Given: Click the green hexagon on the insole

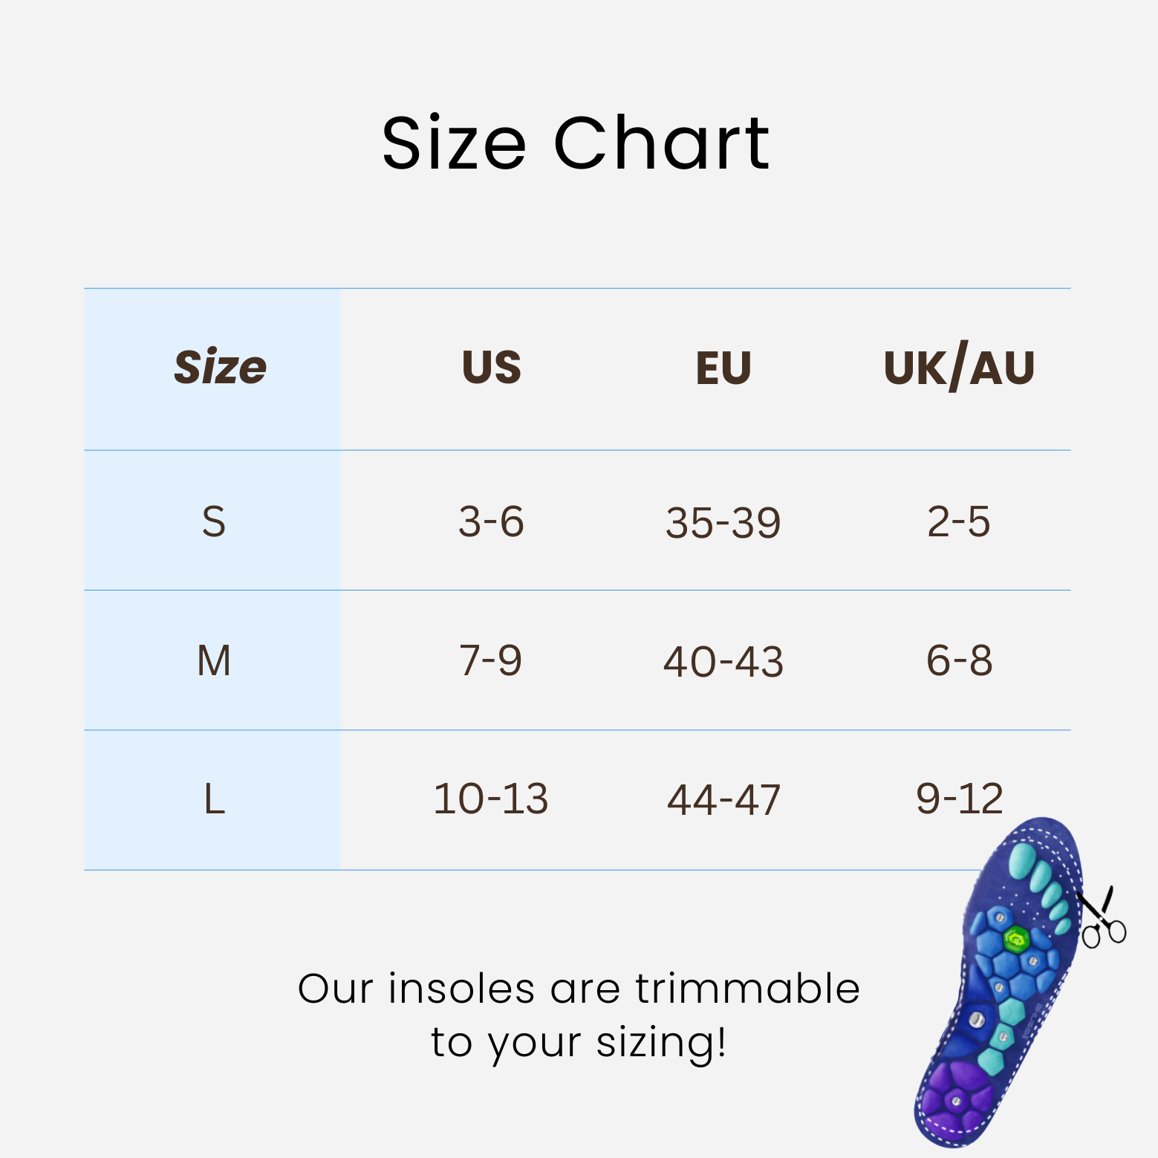Looking at the screenshot, I should tap(1015, 940).
